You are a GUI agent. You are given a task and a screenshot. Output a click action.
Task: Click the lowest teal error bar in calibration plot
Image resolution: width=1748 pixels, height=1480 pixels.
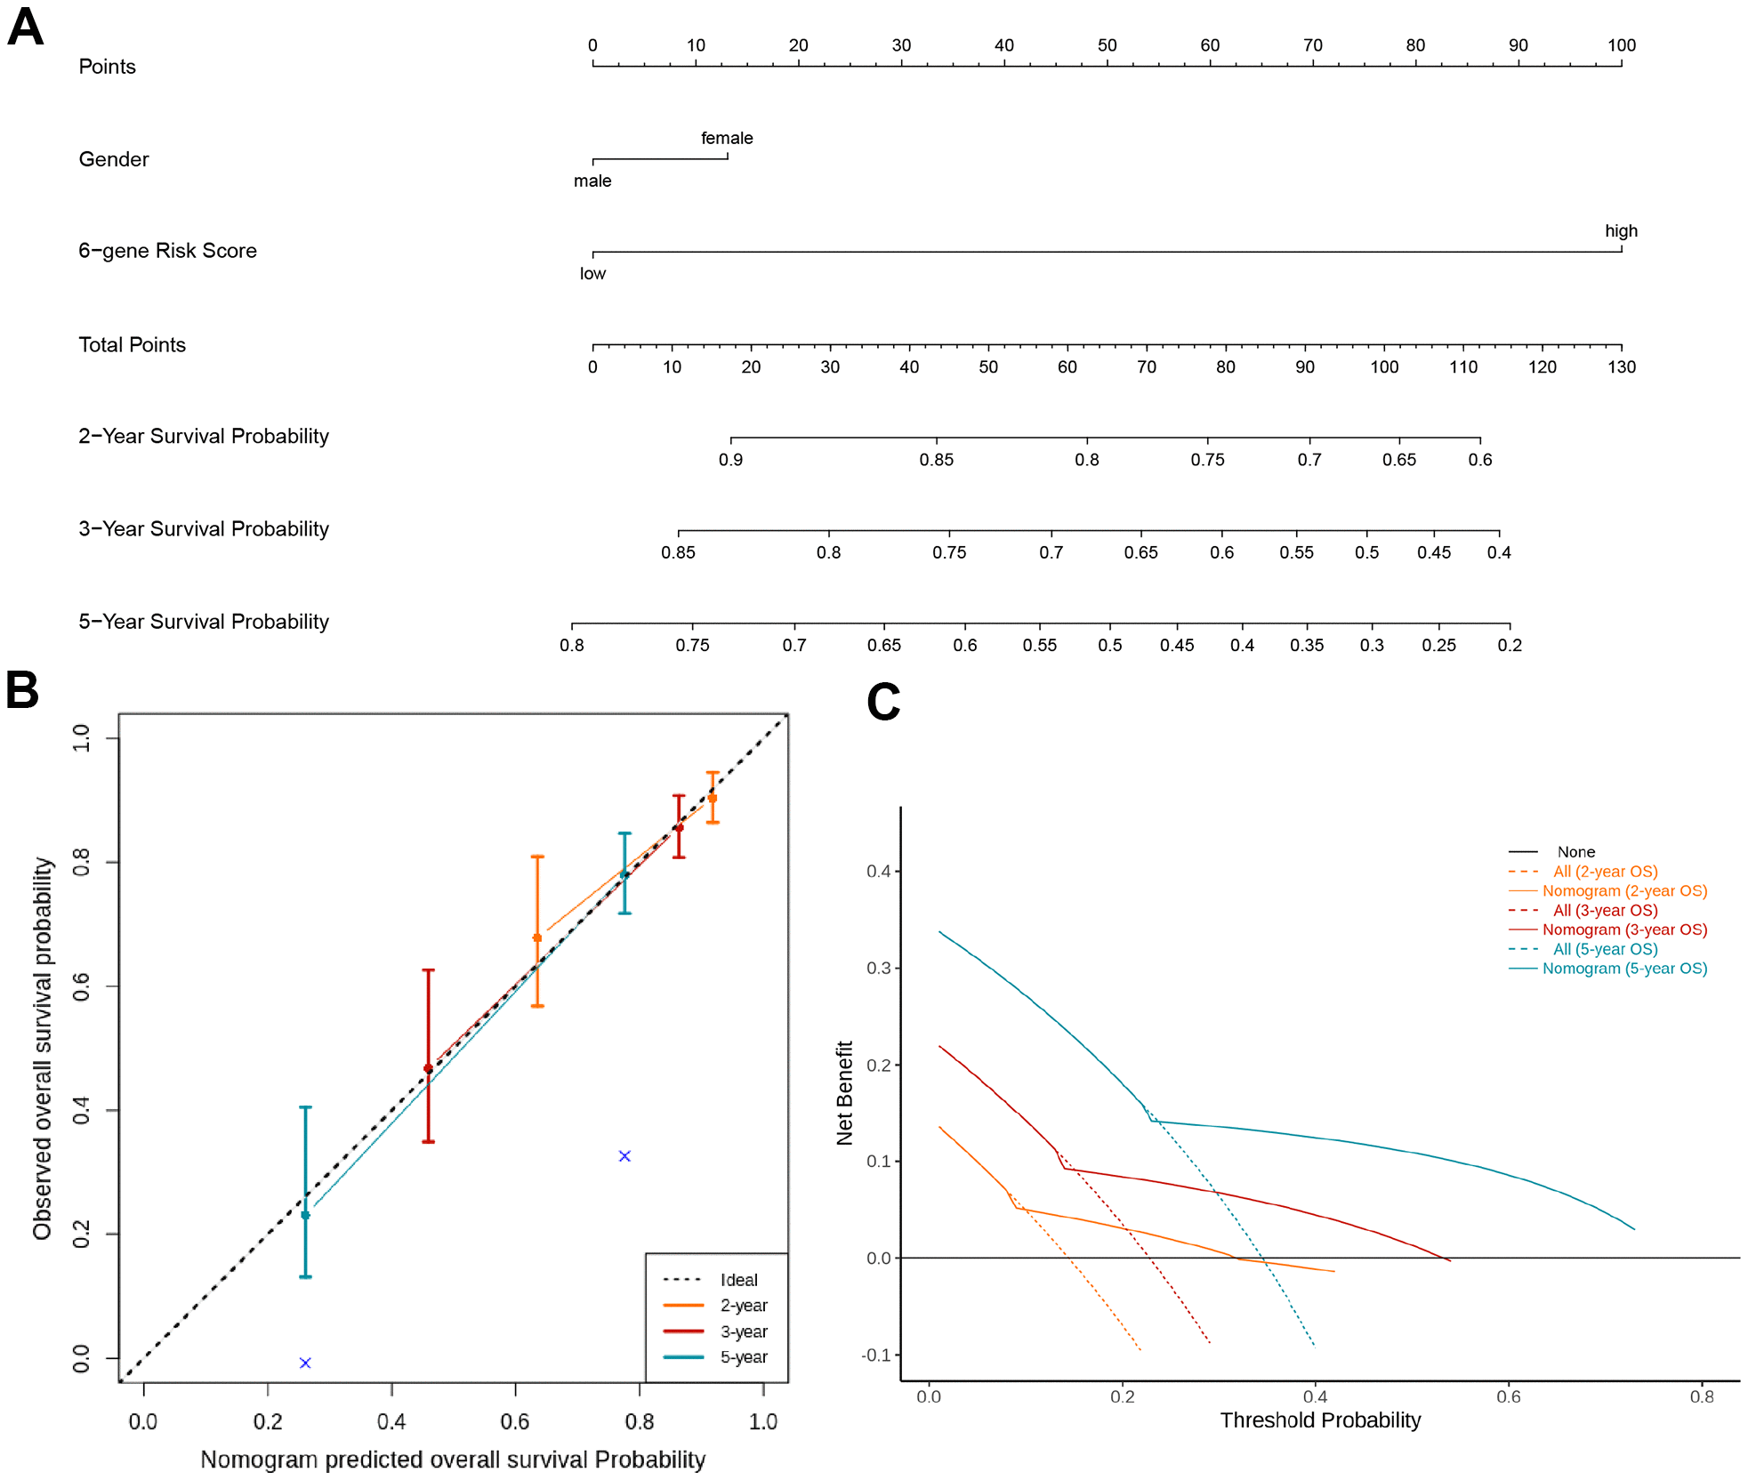pyautogui.click(x=305, y=1192)
